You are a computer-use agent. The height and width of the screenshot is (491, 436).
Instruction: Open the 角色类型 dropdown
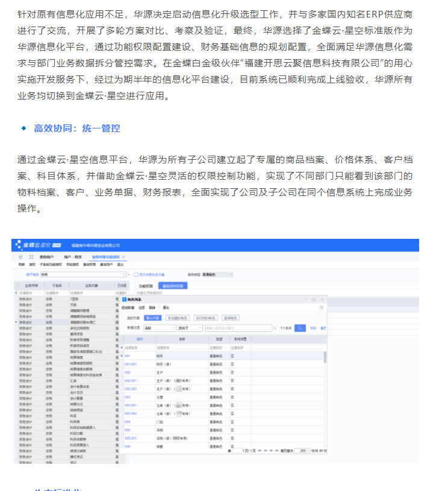point(217,274)
